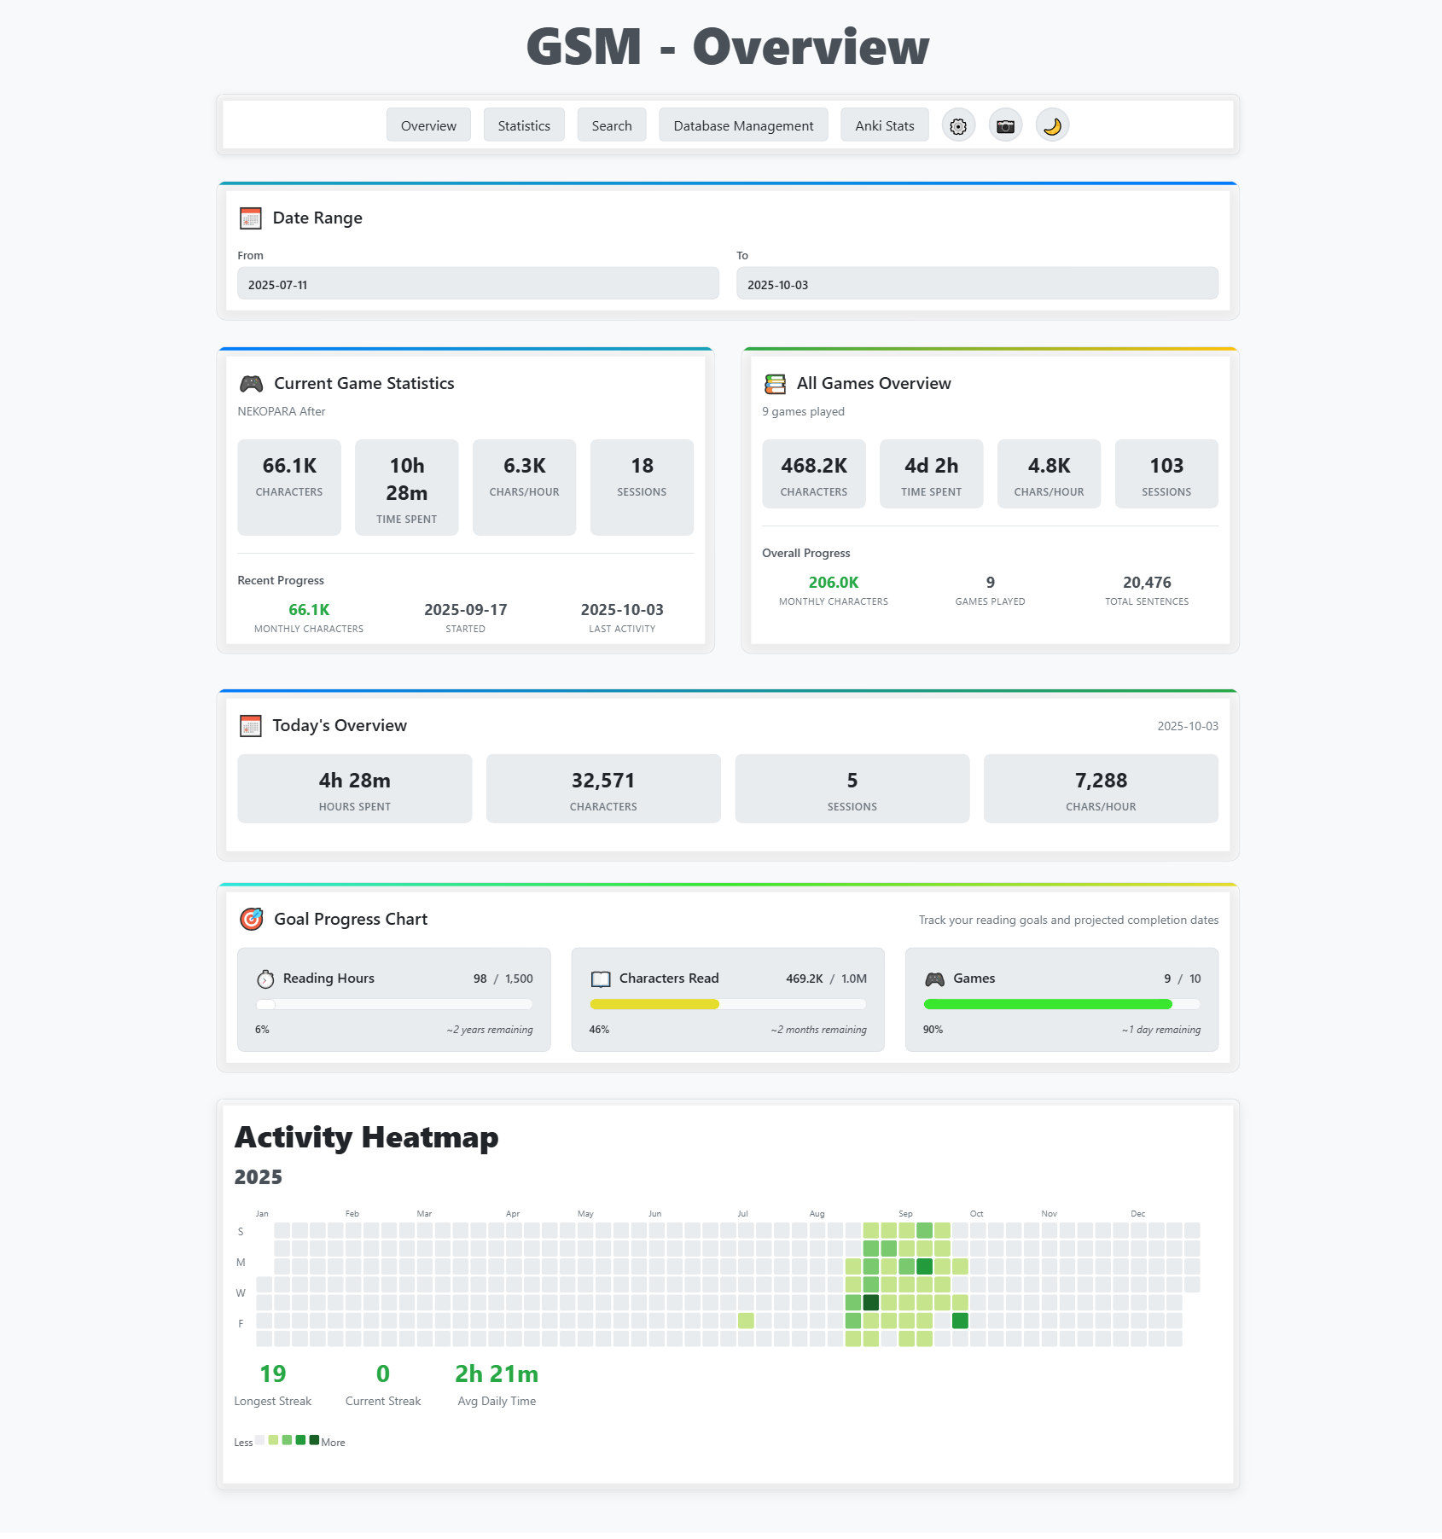Screen dimensions: 1442x1539
Task: Click the darkest green heatmap cell
Action: 870,1303
